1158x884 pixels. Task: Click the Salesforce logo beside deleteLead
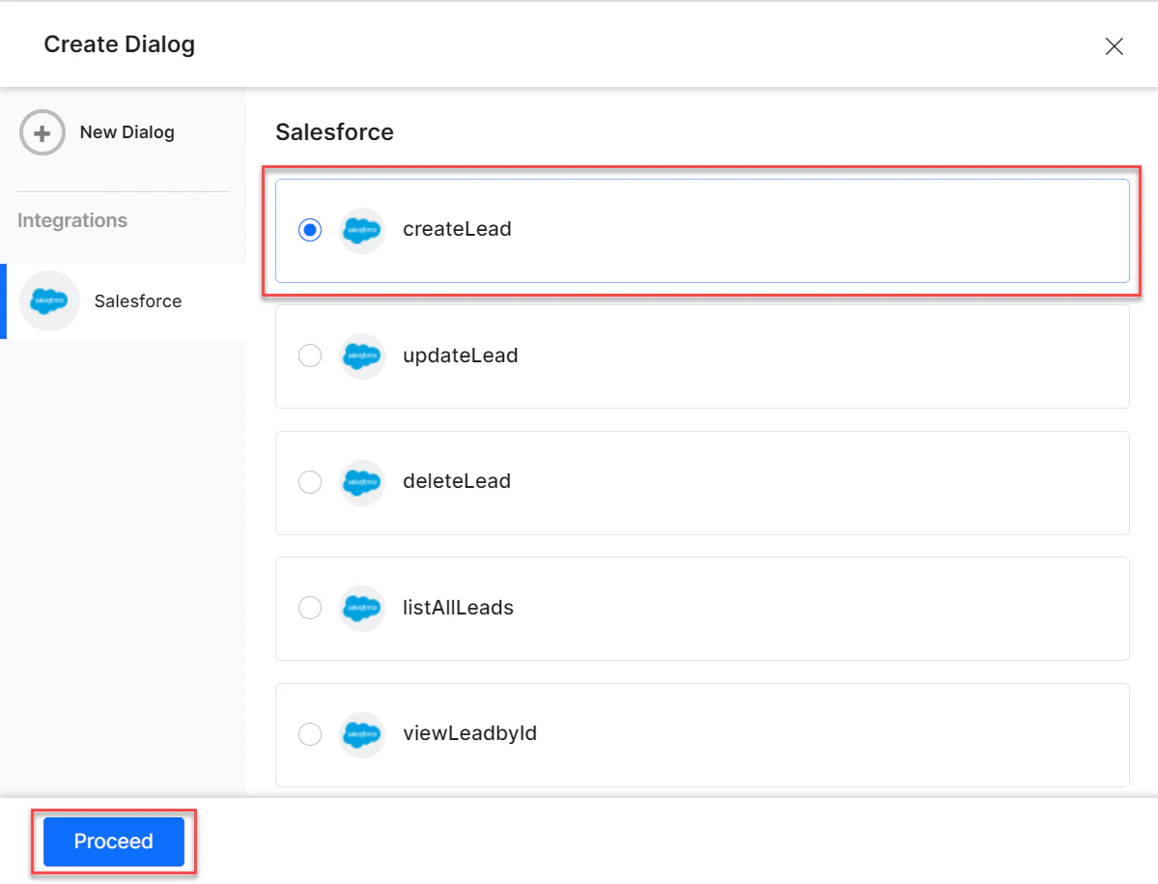(x=361, y=482)
